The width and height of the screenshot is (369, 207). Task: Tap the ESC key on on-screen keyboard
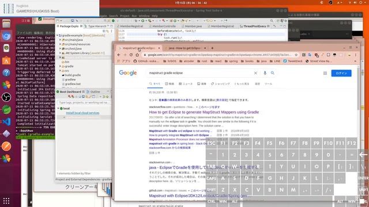[x=211, y=143]
